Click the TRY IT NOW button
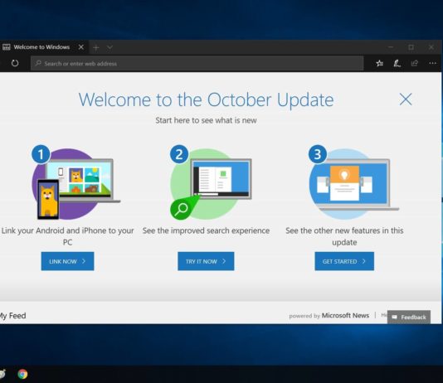The width and height of the screenshot is (443, 383). point(206,261)
